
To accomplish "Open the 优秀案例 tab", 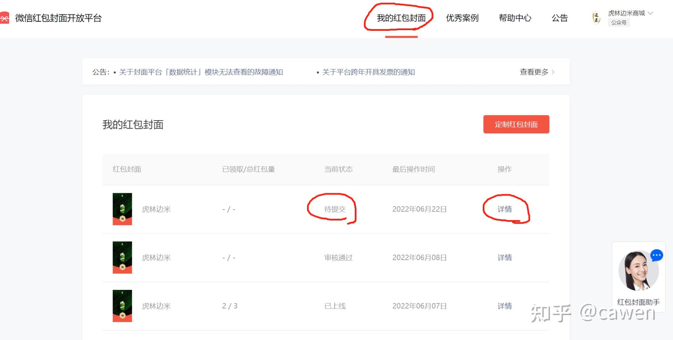I will [x=462, y=18].
